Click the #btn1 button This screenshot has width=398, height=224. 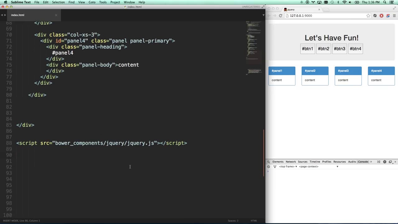[x=308, y=49]
